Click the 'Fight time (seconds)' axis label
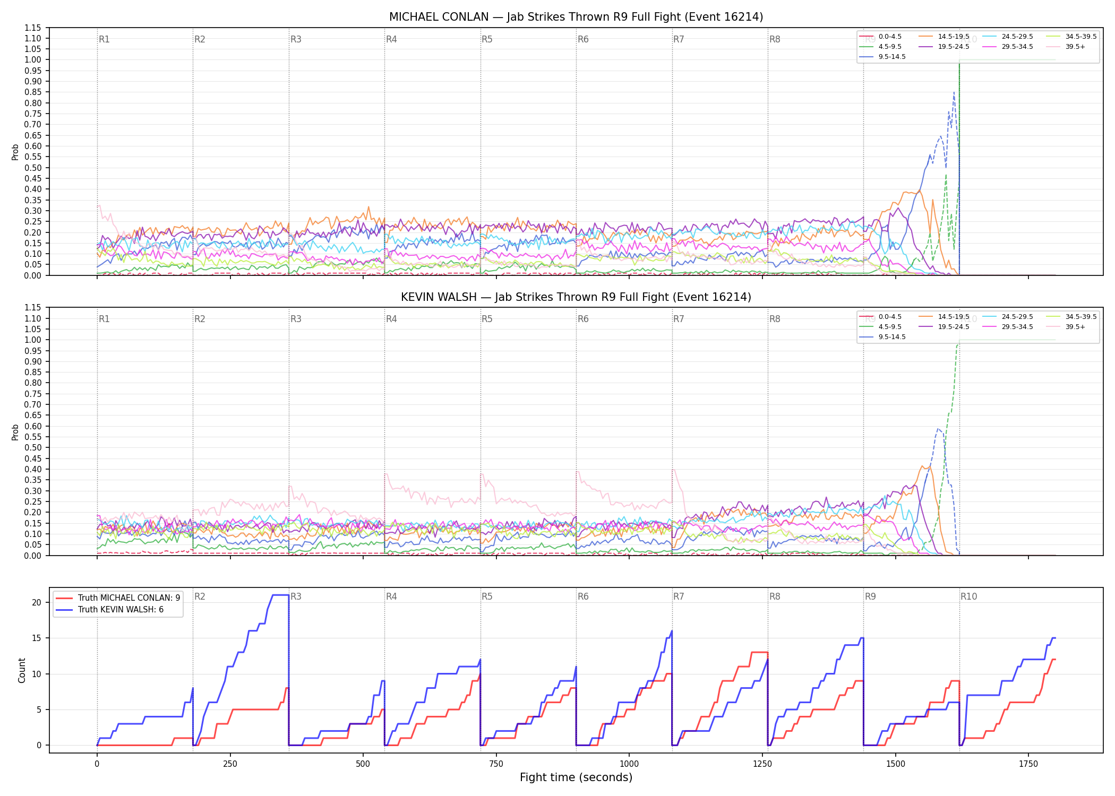Image resolution: width=1115 pixels, height=796 pixels. [x=576, y=777]
